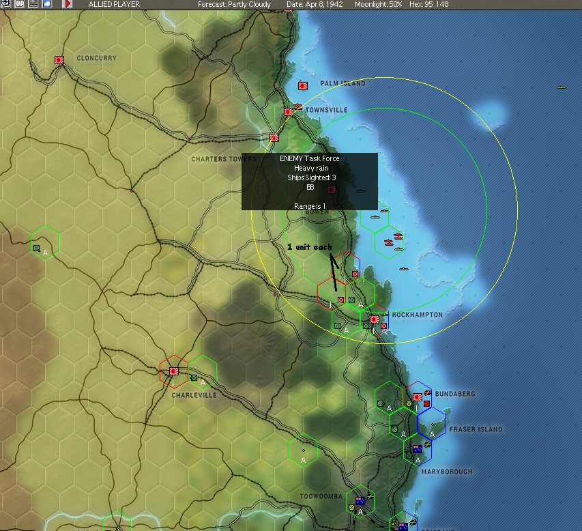The height and width of the screenshot is (531, 582).
Task: Click the ALLIED PLAYER label in top bar
Action: [x=114, y=5]
